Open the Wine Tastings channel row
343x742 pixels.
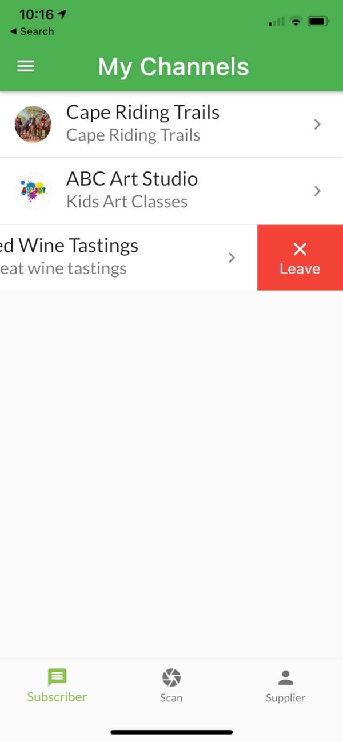point(129,258)
